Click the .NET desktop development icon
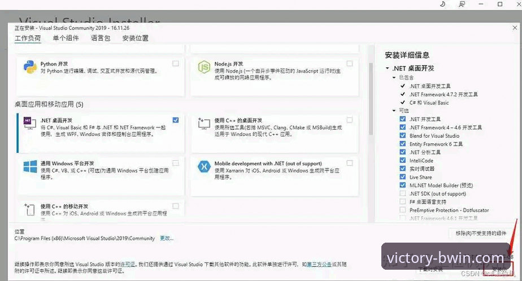Viewport: 522px width, 281px height. click(29, 122)
